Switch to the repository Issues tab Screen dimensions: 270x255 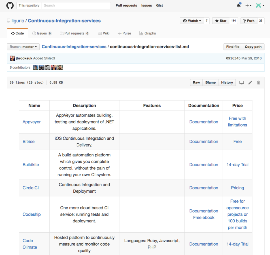(x=42, y=33)
